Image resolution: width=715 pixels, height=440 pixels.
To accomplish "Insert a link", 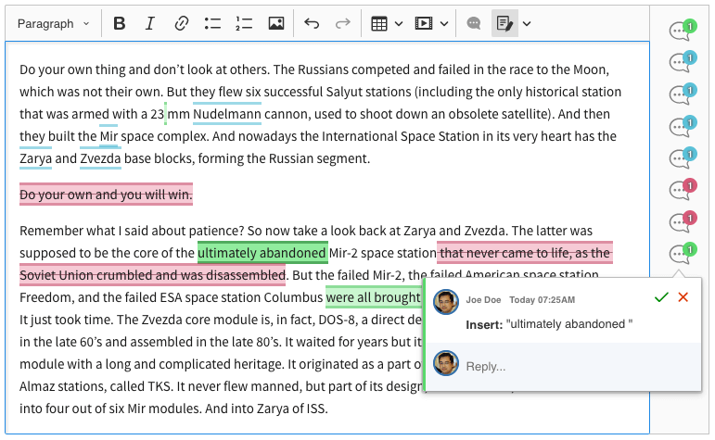I will (182, 23).
